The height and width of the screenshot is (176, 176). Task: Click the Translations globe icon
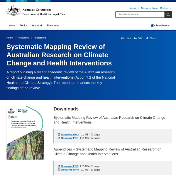pos(153,26)
